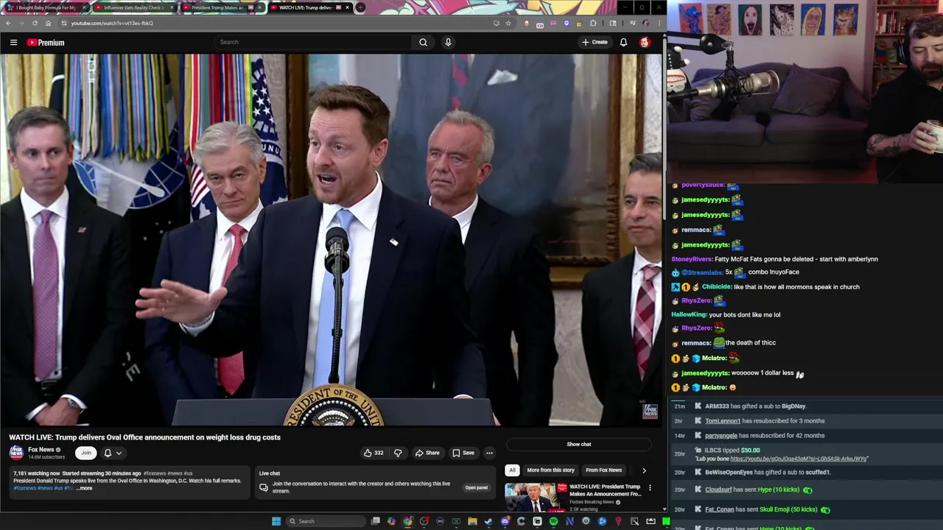Open the more actions ellipsis below video
Image resolution: width=943 pixels, height=530 pixels.
[x=489, y=453]
